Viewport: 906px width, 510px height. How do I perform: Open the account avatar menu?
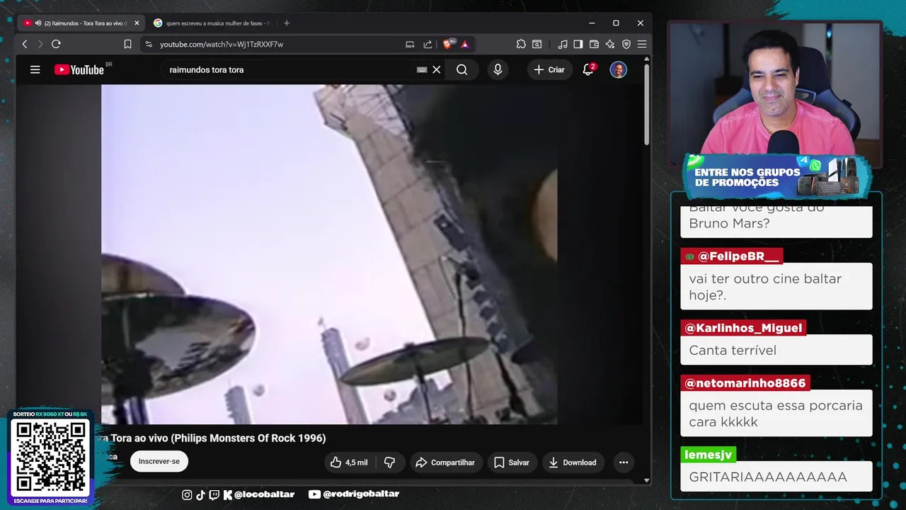click(x=618, y=69)
